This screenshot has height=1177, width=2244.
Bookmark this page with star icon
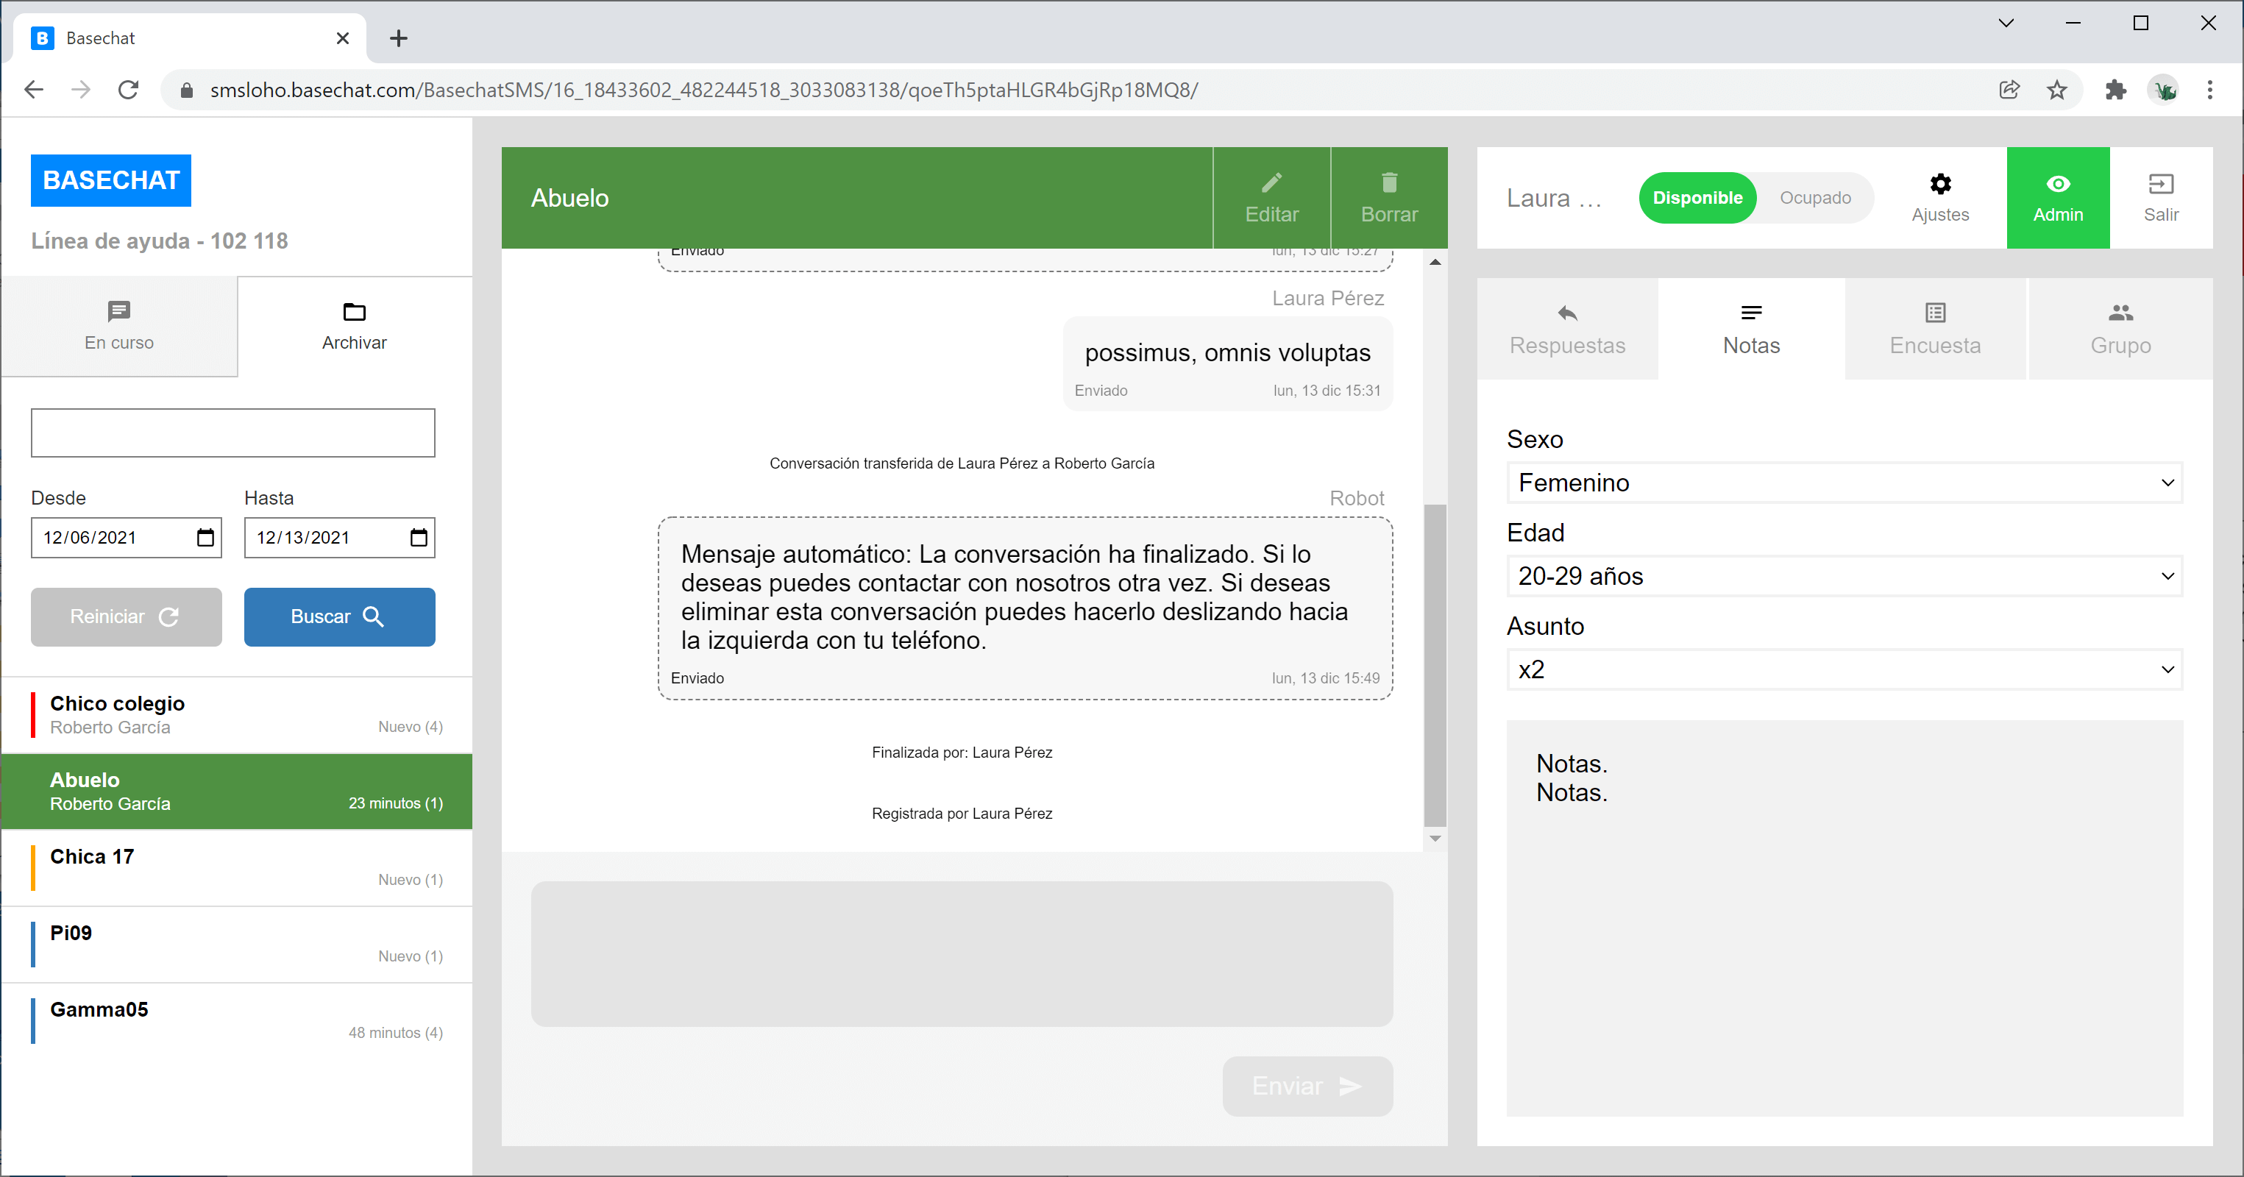pyautogui.click(x=2056, y=90)
